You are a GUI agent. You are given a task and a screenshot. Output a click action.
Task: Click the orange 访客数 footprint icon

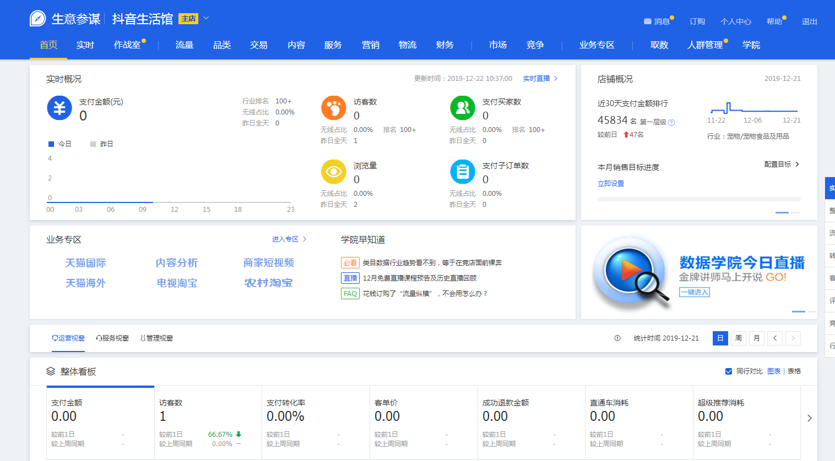click(x=333, y=108)
